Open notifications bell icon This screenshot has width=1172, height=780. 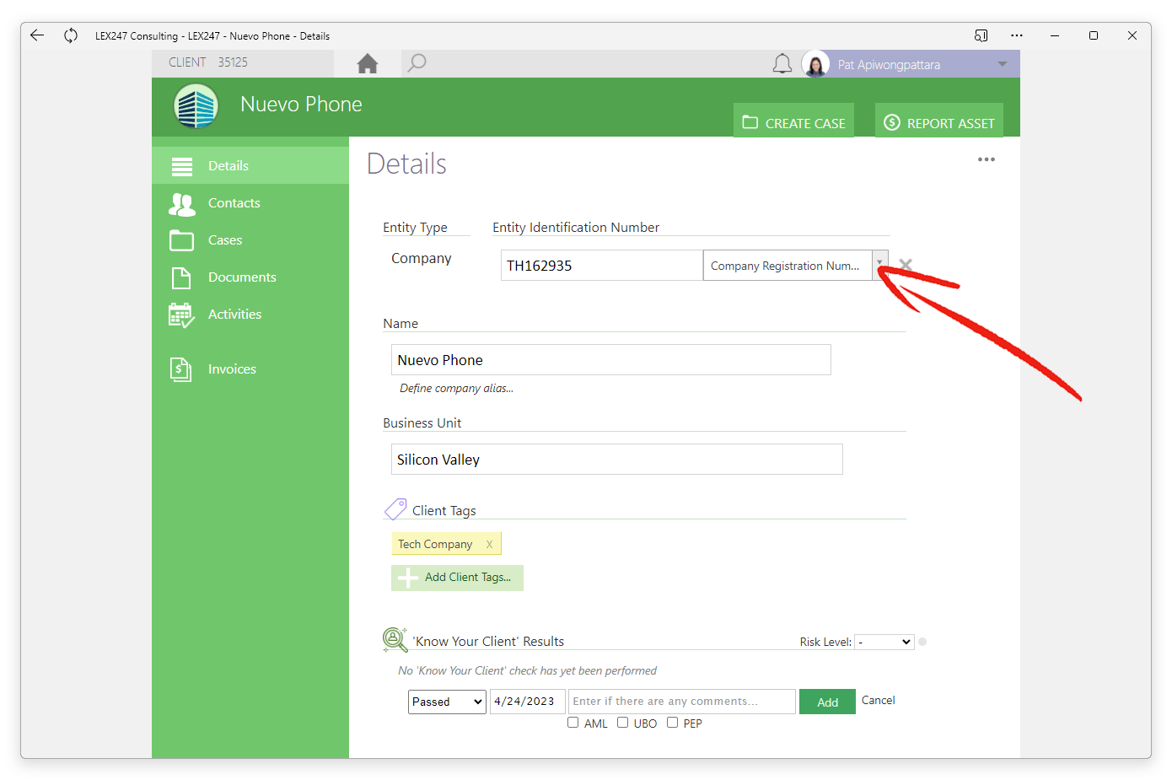[782, 64]
